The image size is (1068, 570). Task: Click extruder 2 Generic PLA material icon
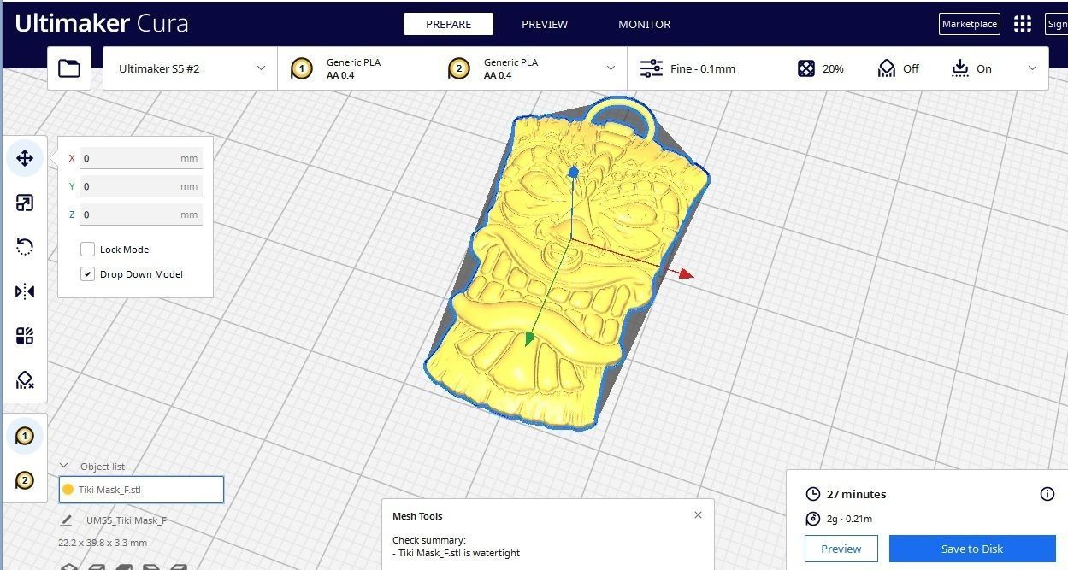[459, 68]
